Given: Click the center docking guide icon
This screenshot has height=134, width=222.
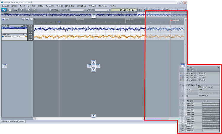Looking at the screenshot, I should (x=93, y=66).
